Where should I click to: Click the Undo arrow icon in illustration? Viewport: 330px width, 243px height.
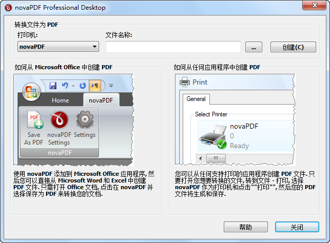pyautogui.click(x=65, y=85)
